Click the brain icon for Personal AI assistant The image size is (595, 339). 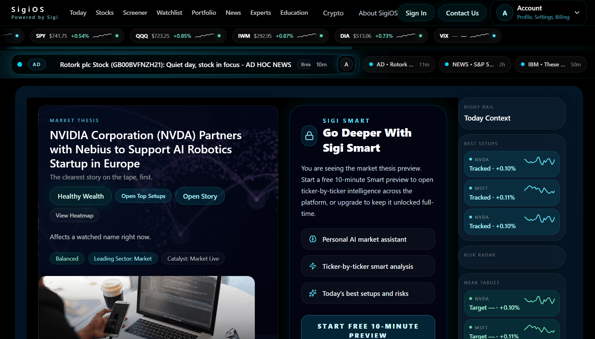312,239
